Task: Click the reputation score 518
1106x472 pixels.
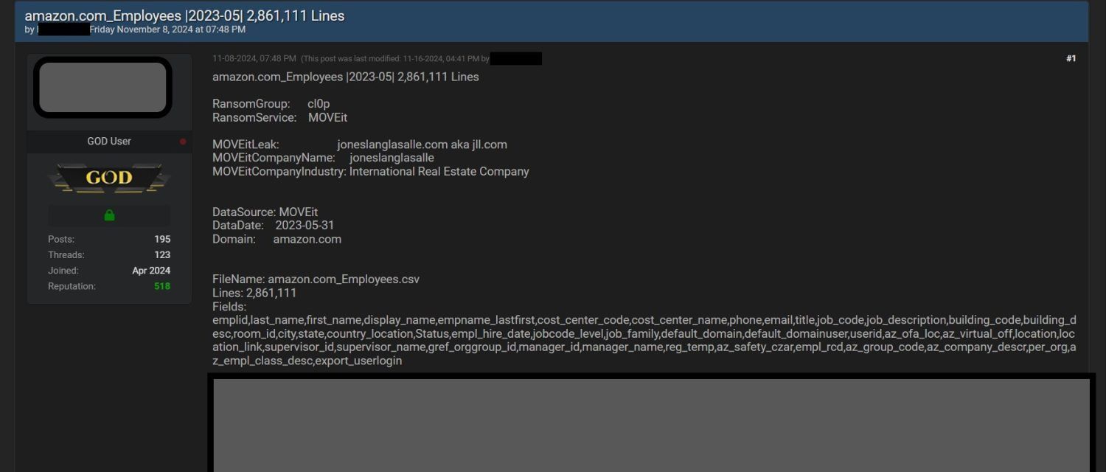Action: click(162, 286)
